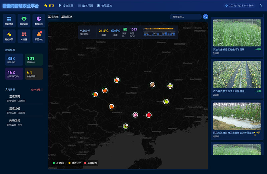Click the 河池市金城江区 base name text
Screen dimensions: 267x174
click(x=229, y=50)
